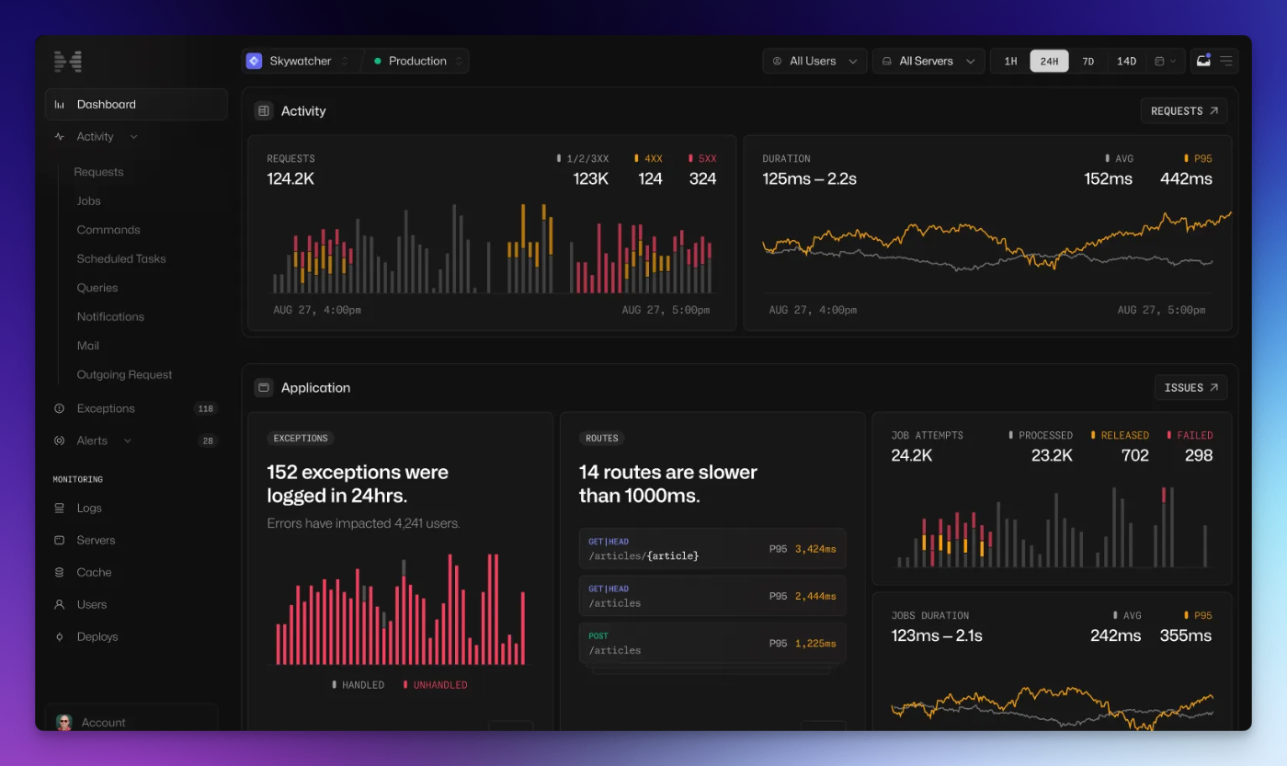Select the 1H time range
1287x766 pixels.
[1010, 61]
